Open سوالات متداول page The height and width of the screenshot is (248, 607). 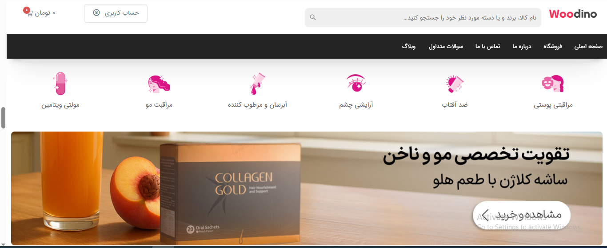(x=446, y=46)
